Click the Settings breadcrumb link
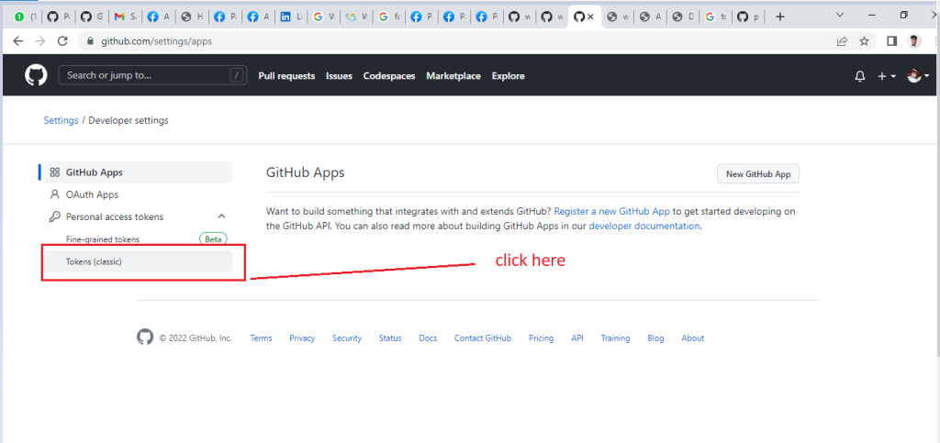Viewport: 940px width, 443px height. tap(61, 120)
